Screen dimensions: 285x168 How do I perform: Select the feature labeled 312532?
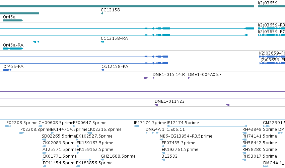tap(169, 156)
